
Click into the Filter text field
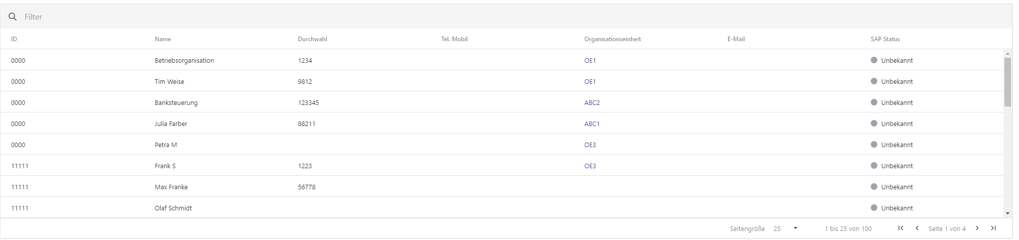click(251, 17)
